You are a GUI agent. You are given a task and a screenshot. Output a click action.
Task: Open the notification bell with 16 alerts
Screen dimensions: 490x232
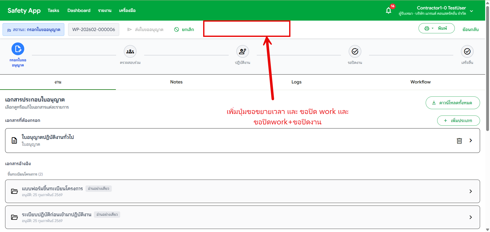coord(388,10)
